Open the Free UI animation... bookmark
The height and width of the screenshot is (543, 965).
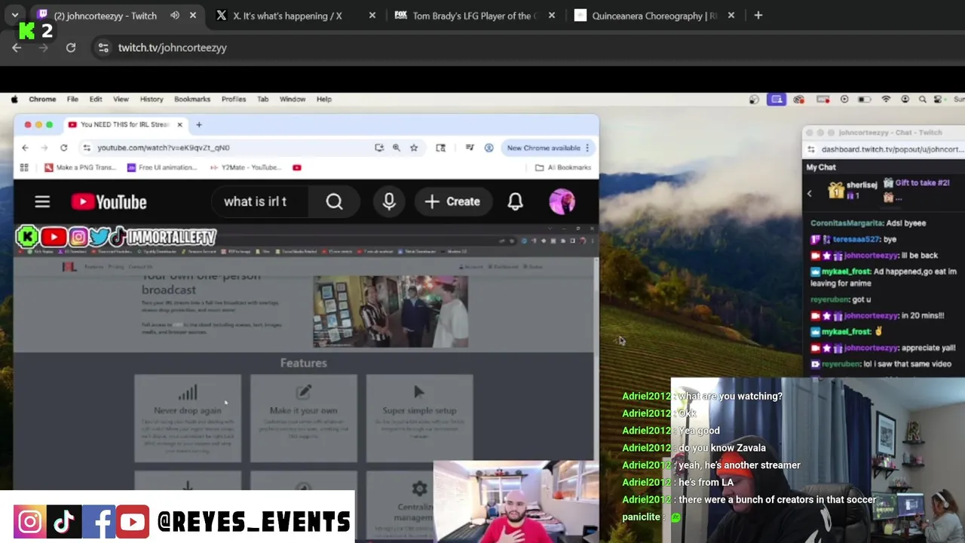point(161,167)
